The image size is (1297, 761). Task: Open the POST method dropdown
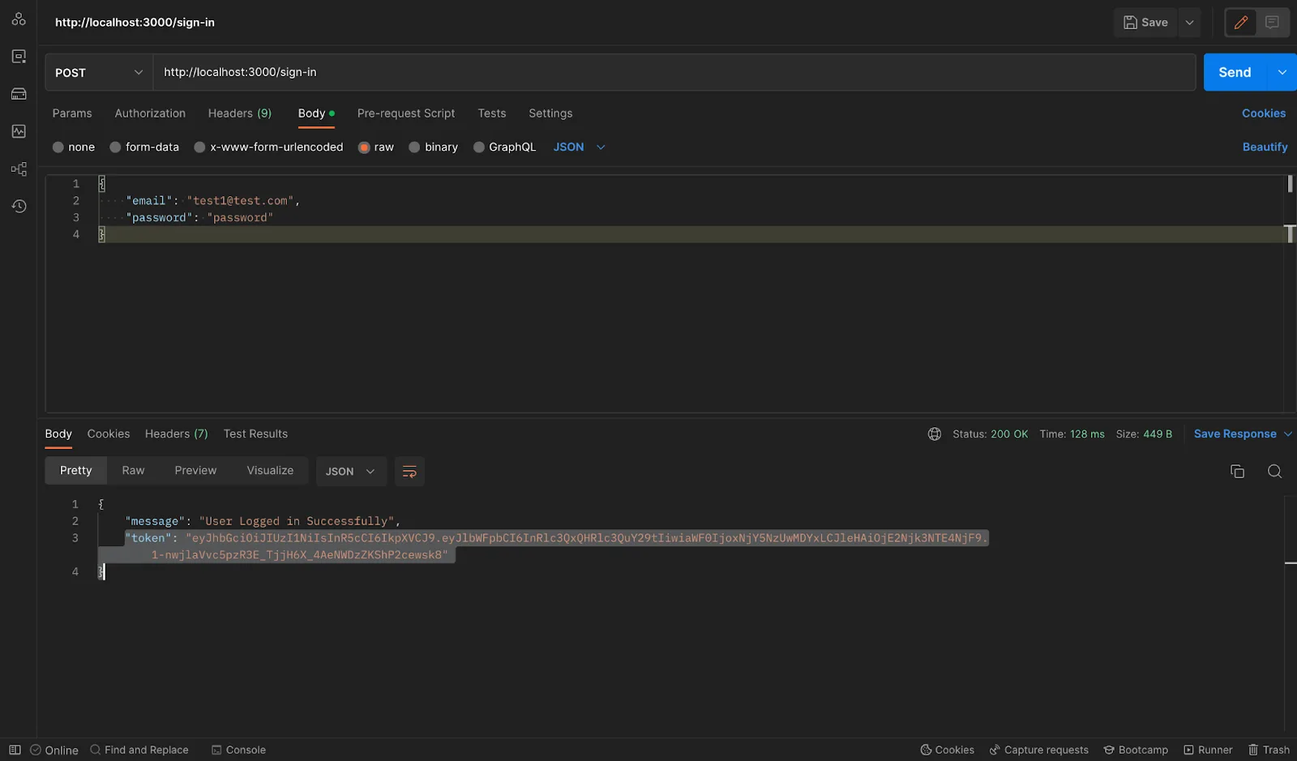point(99,72)
